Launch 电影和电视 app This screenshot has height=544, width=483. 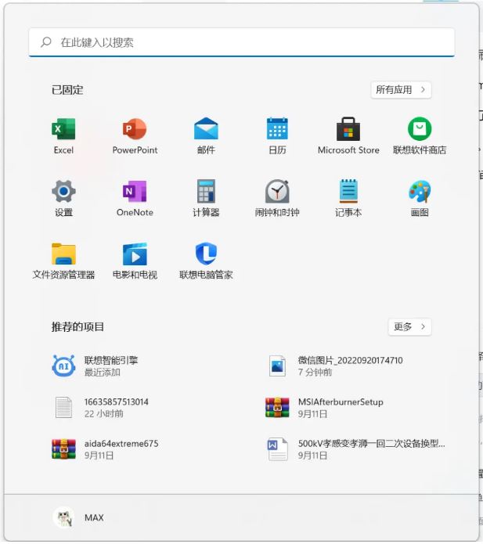(135, 261)
